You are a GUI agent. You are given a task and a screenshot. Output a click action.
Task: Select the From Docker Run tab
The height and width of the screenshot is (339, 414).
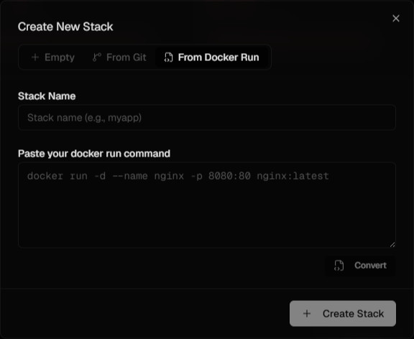click(212, 57)
